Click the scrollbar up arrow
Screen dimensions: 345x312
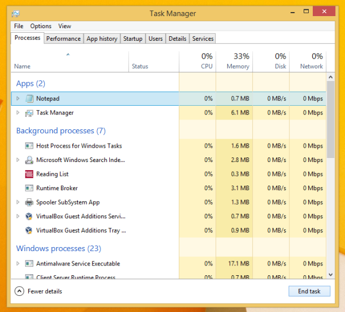click(x=331, y=77)
